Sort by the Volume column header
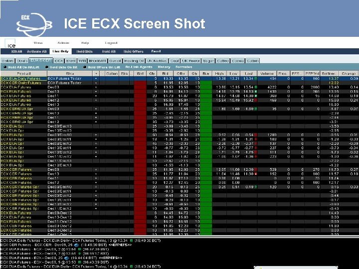Image resolution: width=359 pixels, height=269 pixels. tap(267, 74)
